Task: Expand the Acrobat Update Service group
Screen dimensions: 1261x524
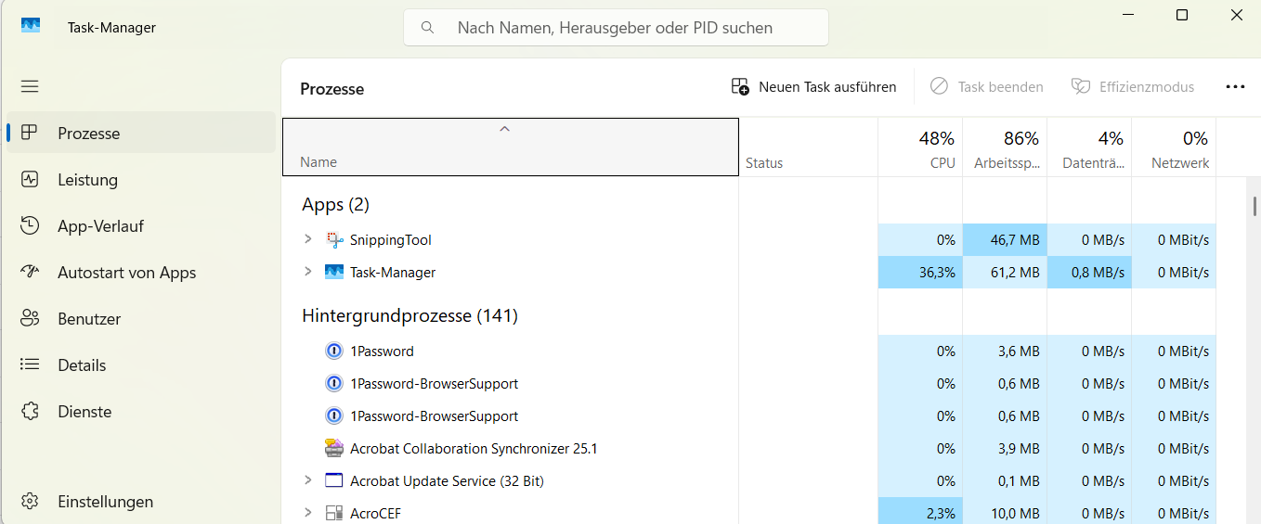Action: (308, 480)
